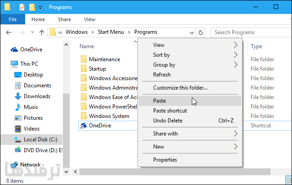Sort by the Type column header
The height and width of the screenshot is (185, 292).
[x=256, y=46]
